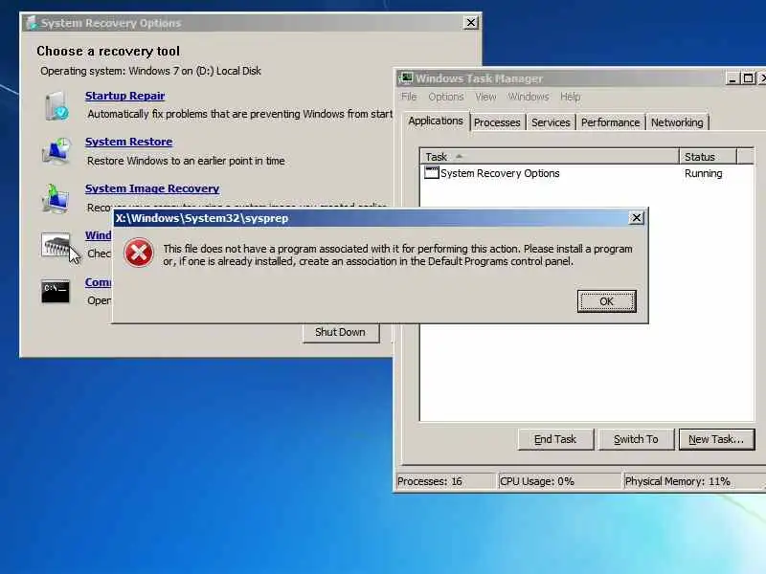Minimize the Windows Task Manager window

click(732, 78)
